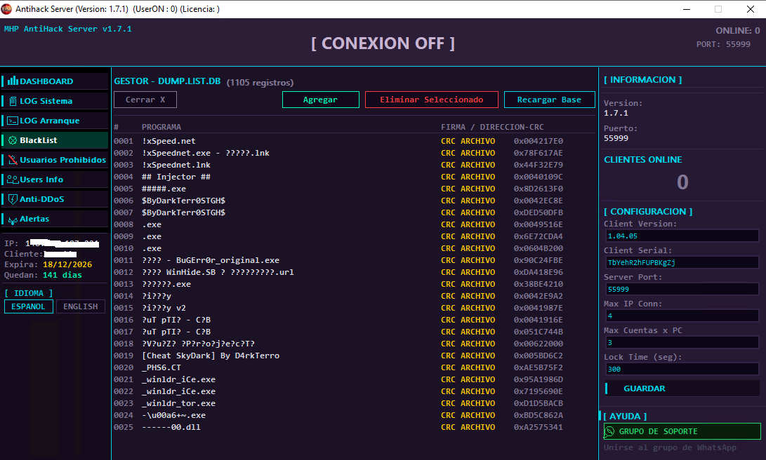This screenshot has height=460, width=766.
Task: Focus the Server Port field
Action: pos(682,290)
